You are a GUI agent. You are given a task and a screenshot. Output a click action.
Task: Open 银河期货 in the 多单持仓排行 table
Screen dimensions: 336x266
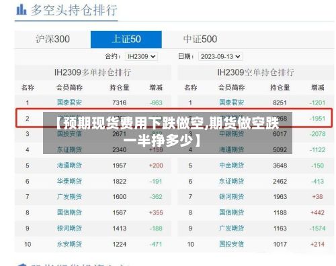coord(69,228)
